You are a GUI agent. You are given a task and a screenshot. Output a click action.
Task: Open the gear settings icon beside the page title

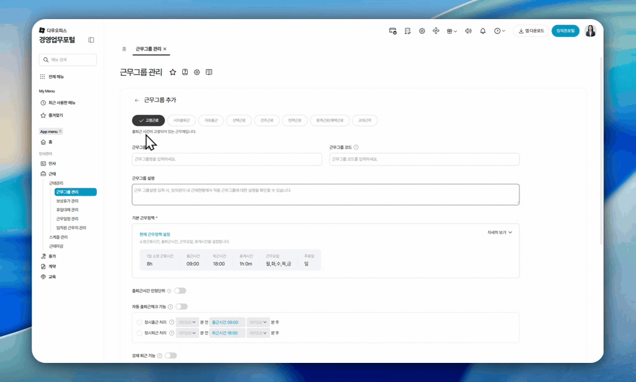[x=197, y=72]
